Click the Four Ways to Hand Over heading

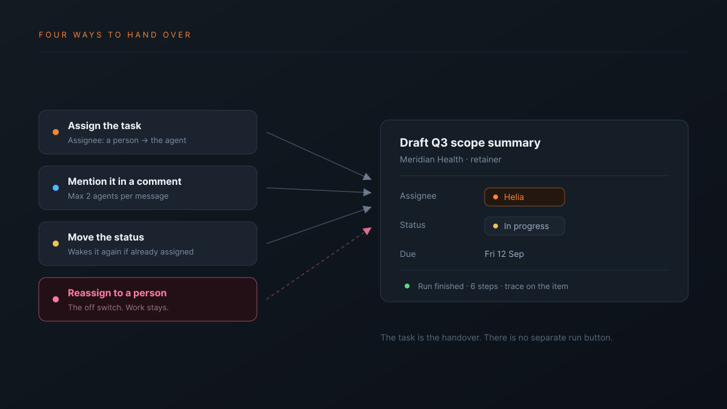coord(115,35)
